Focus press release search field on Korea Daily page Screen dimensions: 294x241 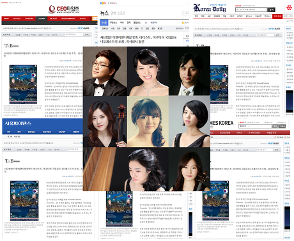coord(265,35)
